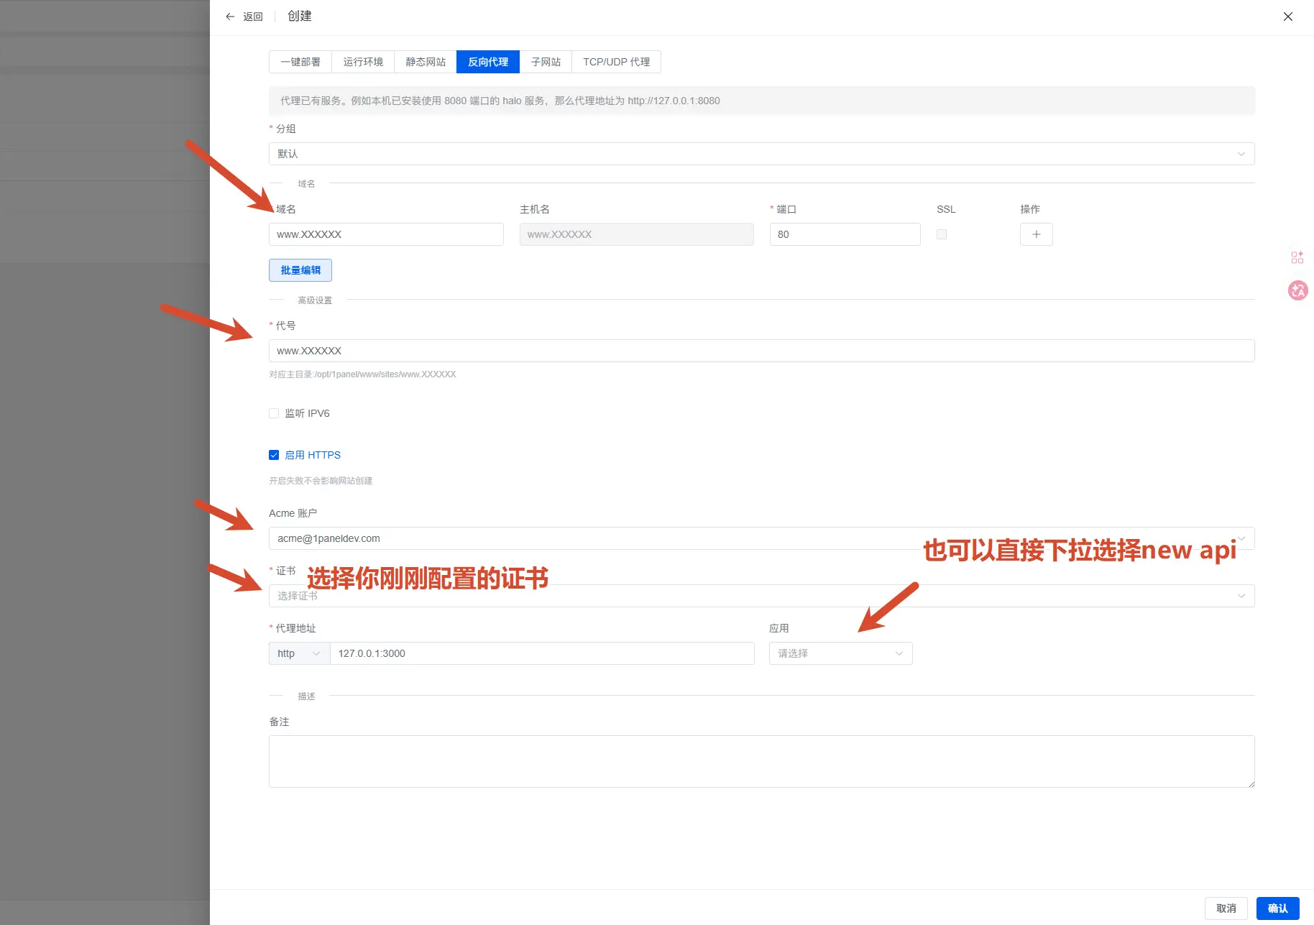Switch to the TCP/UDP 代理 tab
Image resolution: width=1314 pixels, height=925 pixels.
point(616,62)
